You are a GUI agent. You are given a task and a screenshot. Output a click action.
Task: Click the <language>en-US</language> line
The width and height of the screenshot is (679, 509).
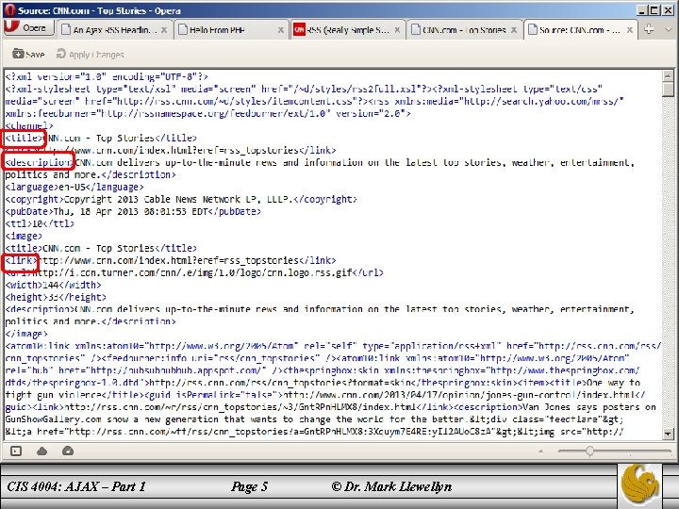[x=75, y=187]
